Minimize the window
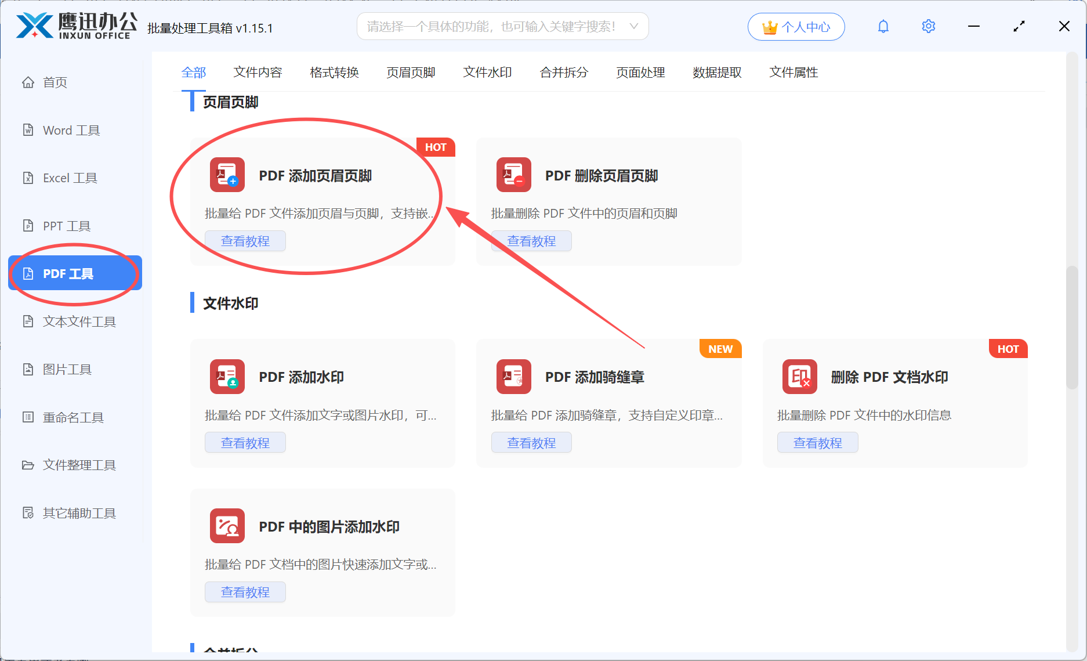 tap(974, 27)
